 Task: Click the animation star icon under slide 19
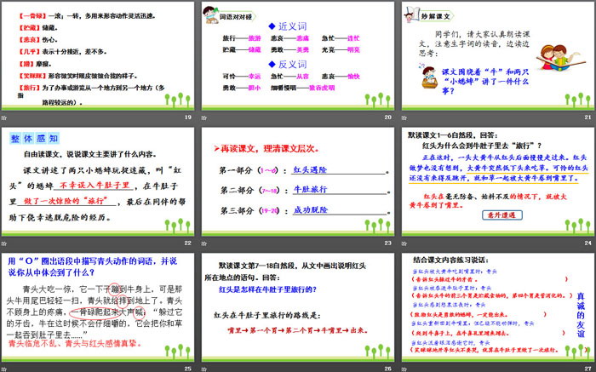click(x=4, y=117)
